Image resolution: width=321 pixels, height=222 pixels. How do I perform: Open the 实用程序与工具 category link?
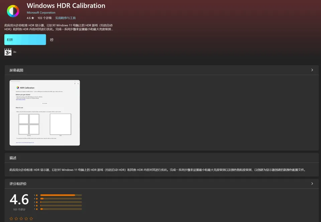[65, 18]
